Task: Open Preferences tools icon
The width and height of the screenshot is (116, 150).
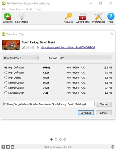Action: click(x=99, y=16)
